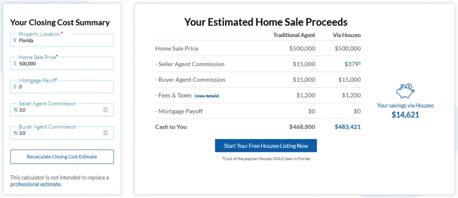
Task: Select the Buyer Agent Commission percentage field
Action: (58, 133)
